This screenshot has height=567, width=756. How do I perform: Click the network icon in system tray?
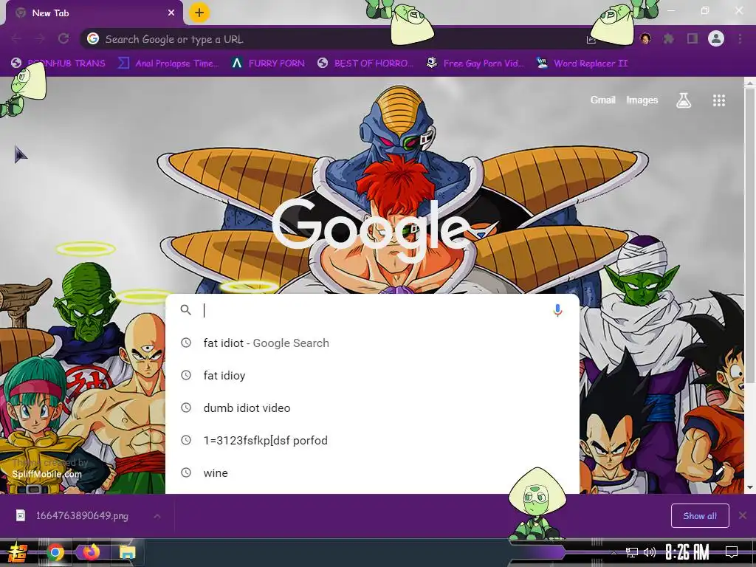pos(631,552)
